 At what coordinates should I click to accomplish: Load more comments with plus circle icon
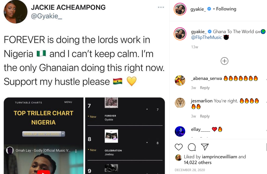(224, 61)
